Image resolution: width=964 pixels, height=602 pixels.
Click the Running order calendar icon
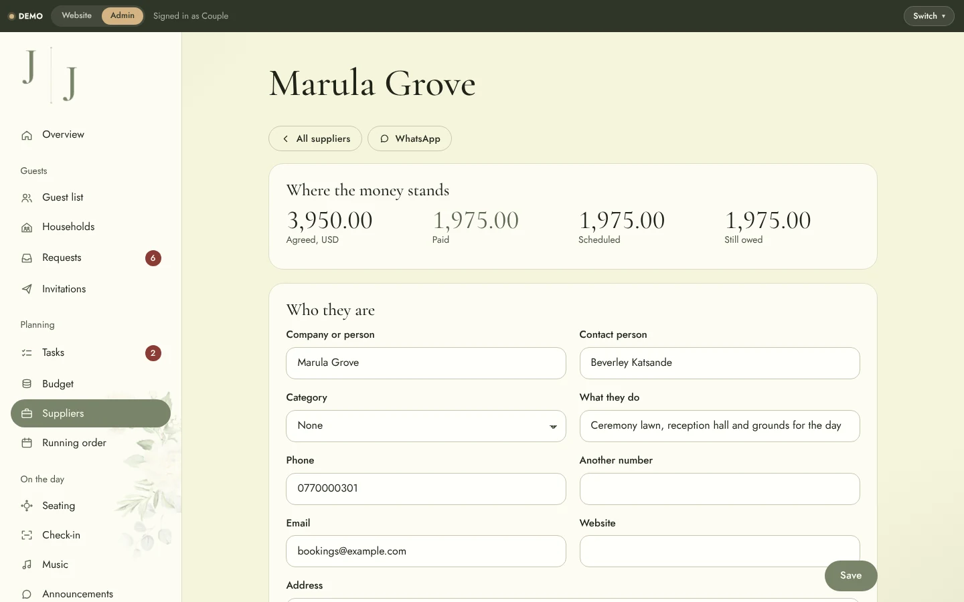[x=27, y=443]
